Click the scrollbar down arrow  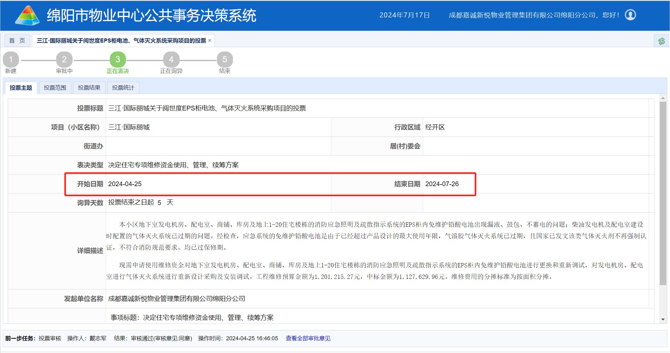663,319
